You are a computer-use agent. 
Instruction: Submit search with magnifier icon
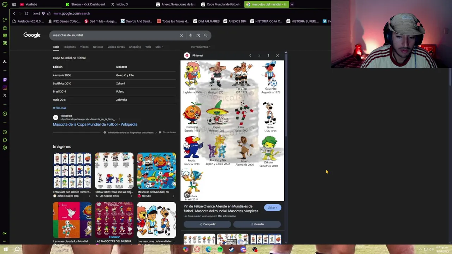pos(206,35)
